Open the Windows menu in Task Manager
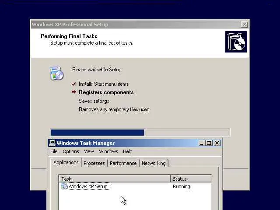The height and width of the screenshot is (210, 280). coord(108,151)
